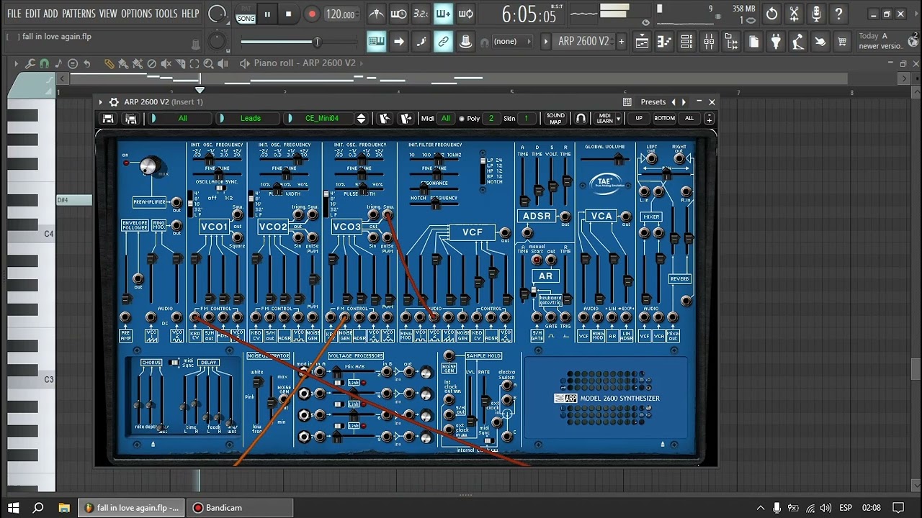
Task: Open the VIEW menu
Action: point(108,14)
